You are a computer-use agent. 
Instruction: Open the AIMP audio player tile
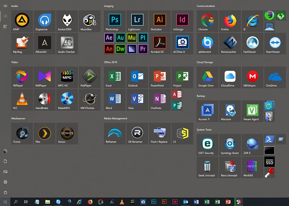click(22, 21)
